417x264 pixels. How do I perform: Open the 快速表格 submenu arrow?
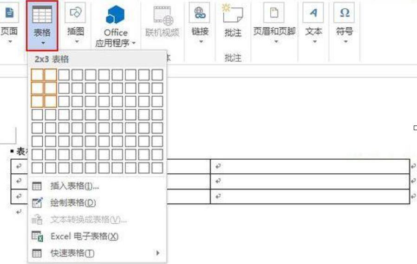click(158, 253)
